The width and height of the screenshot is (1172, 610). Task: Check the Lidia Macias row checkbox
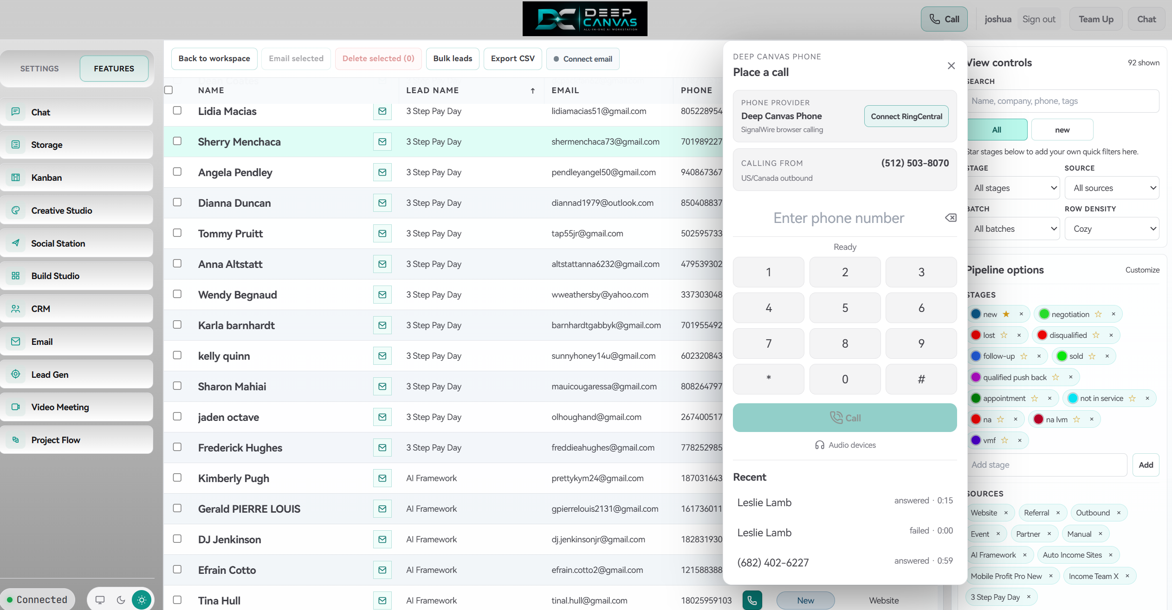click(x=177, y=110)
